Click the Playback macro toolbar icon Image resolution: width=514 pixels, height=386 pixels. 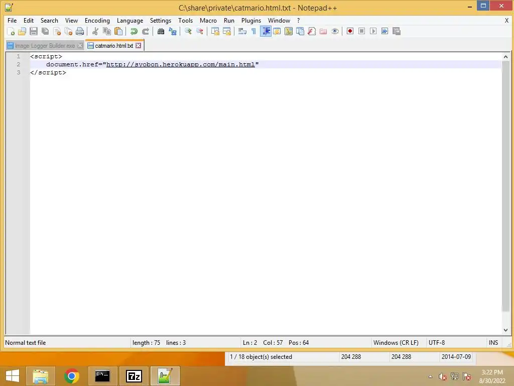point(373,31)
